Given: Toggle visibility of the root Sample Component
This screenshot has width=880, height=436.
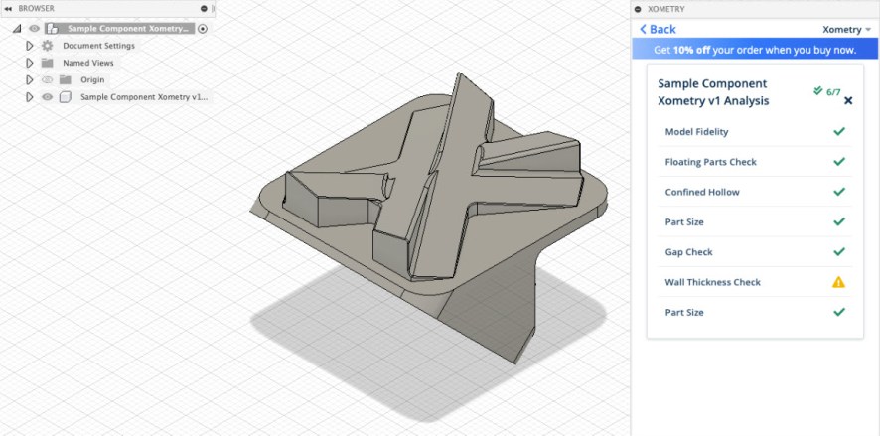Looking at the screenshot, I should (x=34, y=29).
